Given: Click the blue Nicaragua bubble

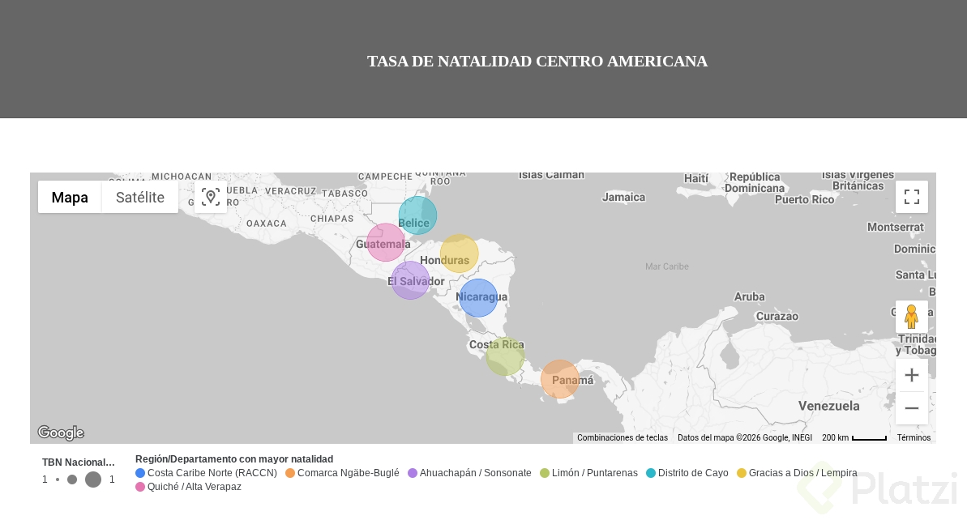Looking at the screenshot, I should point(478,297).
